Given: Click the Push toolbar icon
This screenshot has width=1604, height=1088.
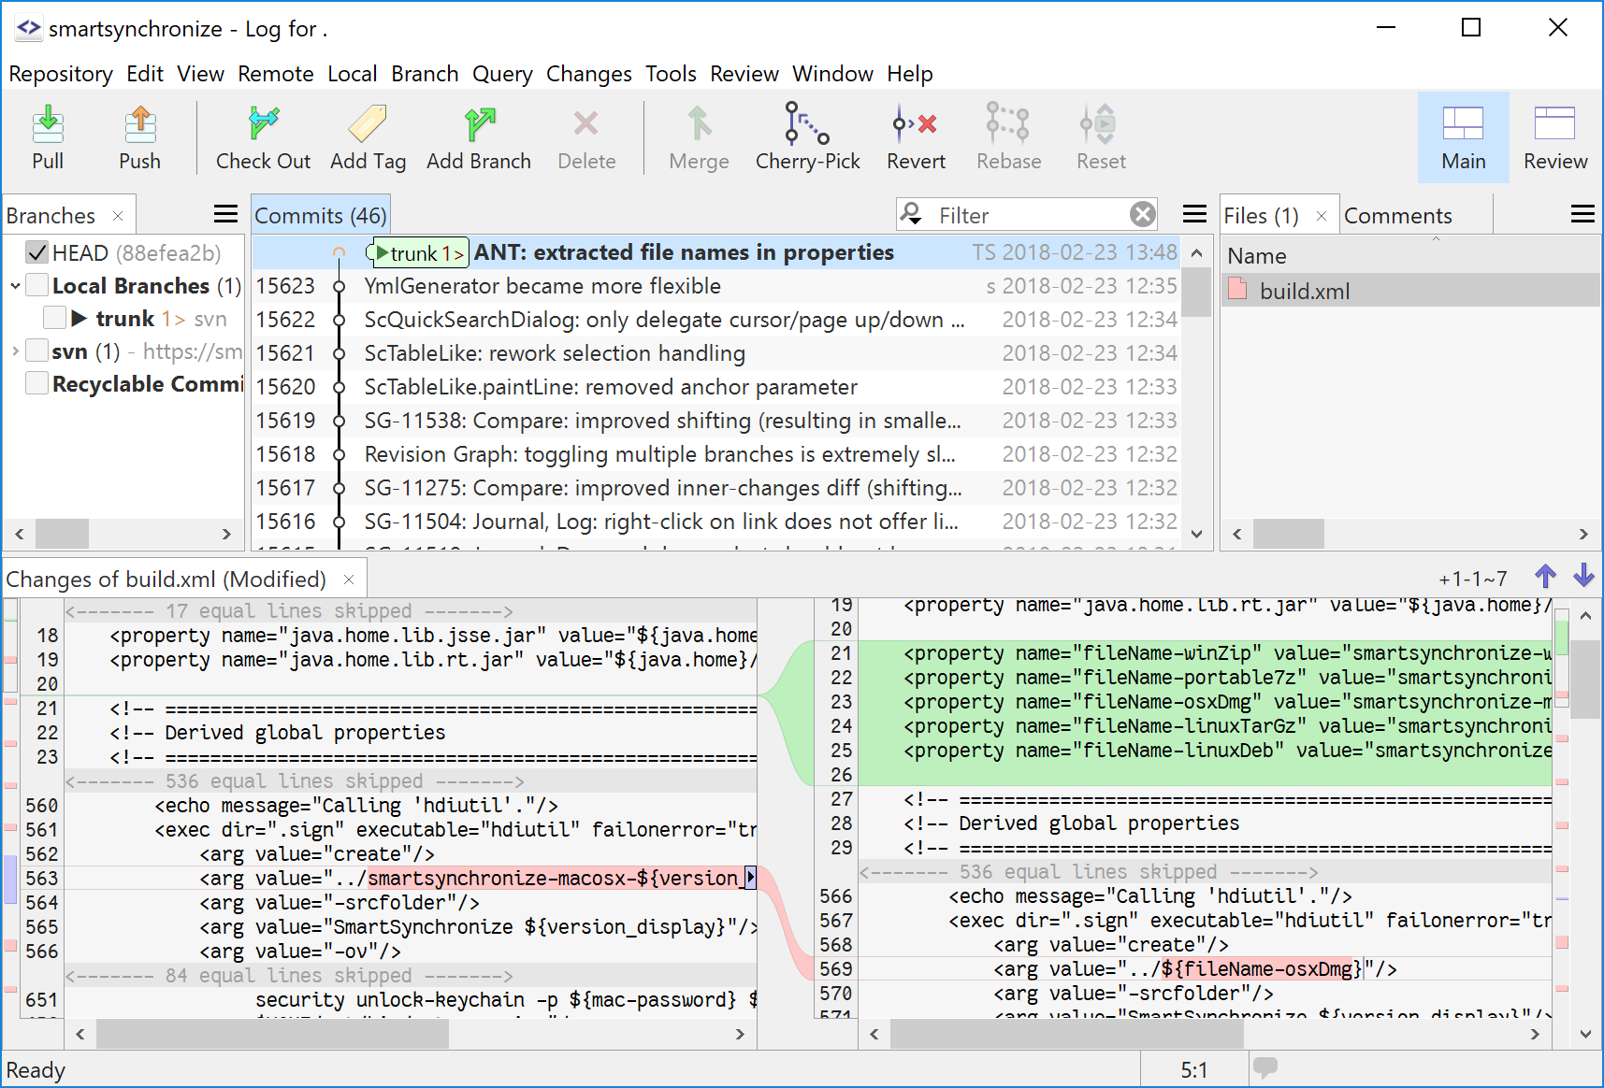Looking at the screenshot, I should 140,123.
